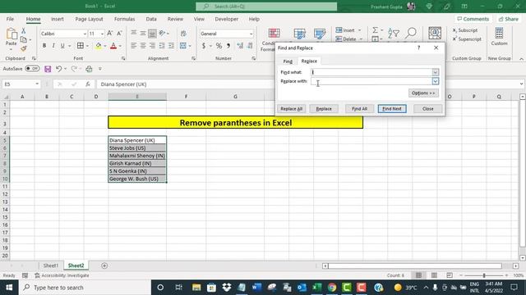526x295 pixels.
Task: Toggle the AutoSave switch
Action: [32, 69]
